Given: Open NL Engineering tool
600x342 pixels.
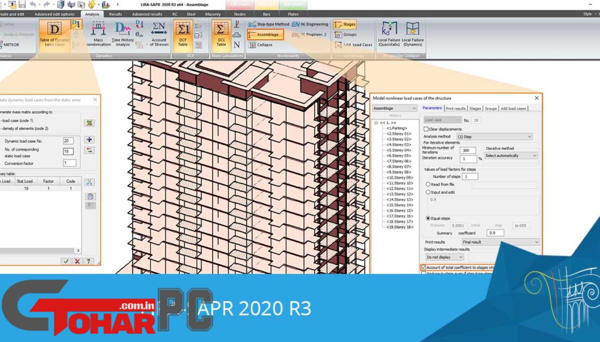Looking at the screenshot, I should click(310, 24).
